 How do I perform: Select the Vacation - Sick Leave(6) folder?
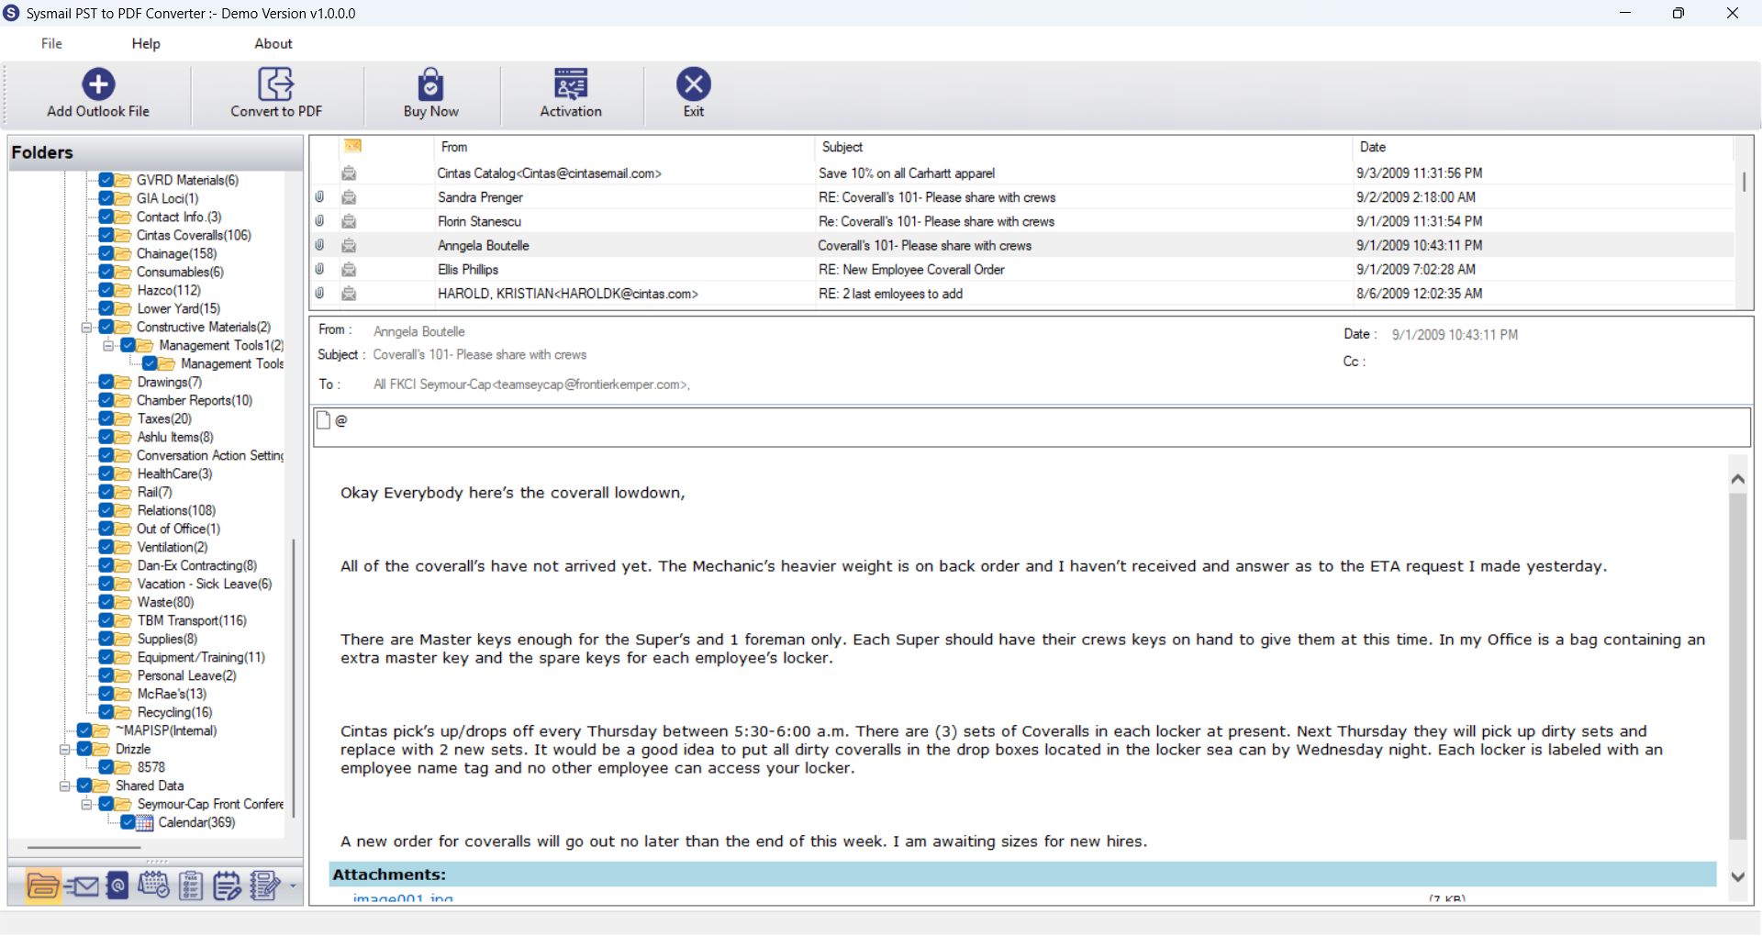pyautogui.click(x=205, y=584)
